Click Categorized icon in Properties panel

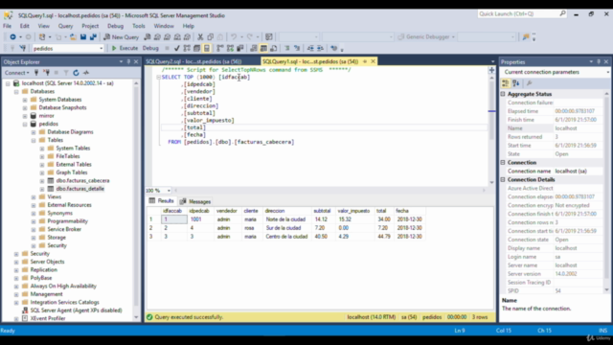(506, 83)
